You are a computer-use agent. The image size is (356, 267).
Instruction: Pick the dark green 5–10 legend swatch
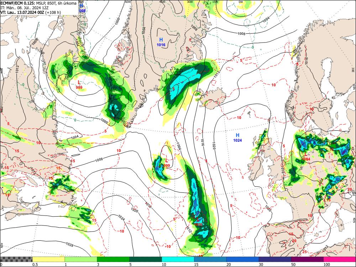(146, 259)
